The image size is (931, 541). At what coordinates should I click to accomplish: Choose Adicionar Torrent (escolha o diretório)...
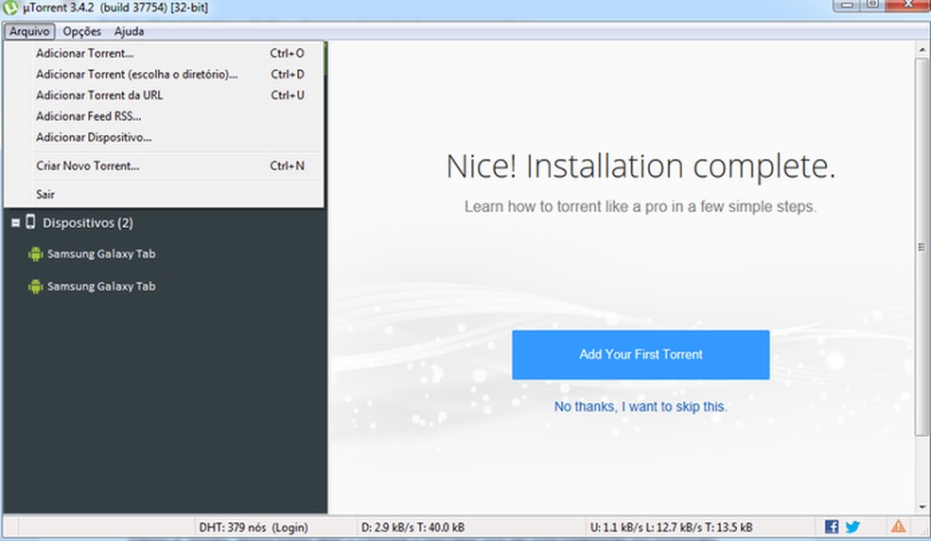(x=164, y=74)
